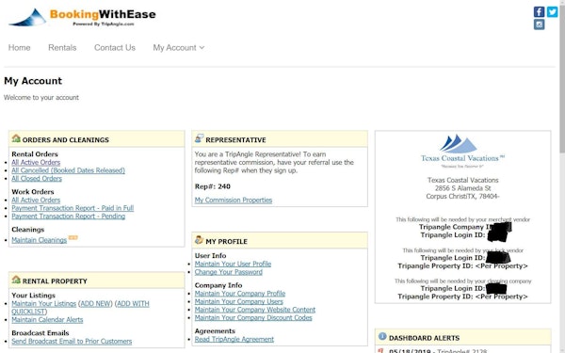Open All Cancelled (Booked Dates Released) orders

[68, 170]
